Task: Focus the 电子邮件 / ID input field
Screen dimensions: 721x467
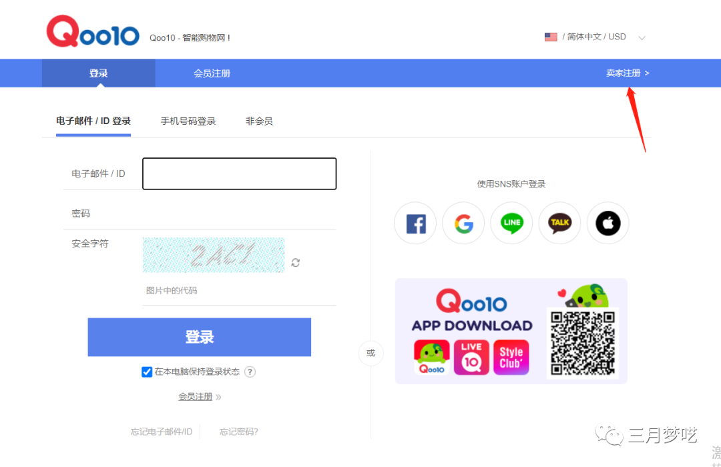Action: tap(239, 173)
